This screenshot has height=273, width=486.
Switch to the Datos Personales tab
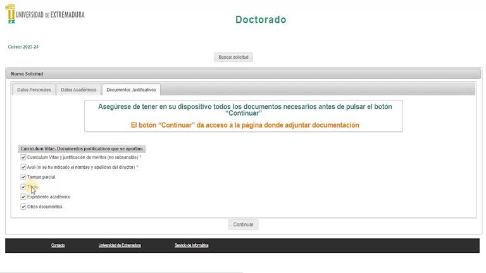(34, 90)
